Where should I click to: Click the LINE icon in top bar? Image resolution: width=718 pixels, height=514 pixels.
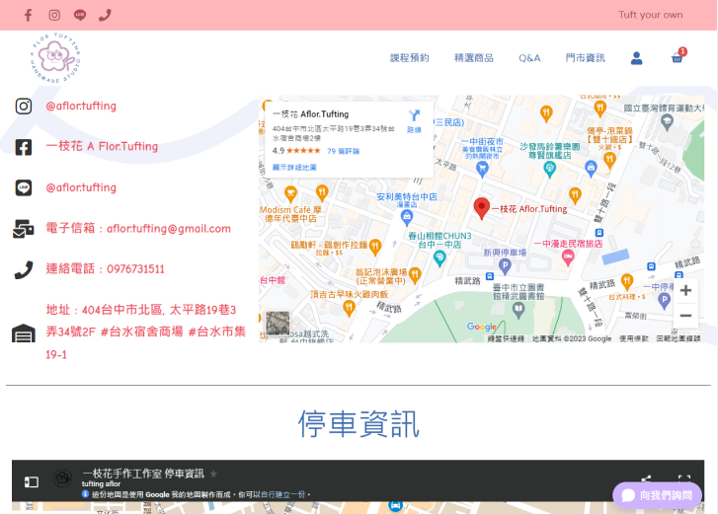80,15
